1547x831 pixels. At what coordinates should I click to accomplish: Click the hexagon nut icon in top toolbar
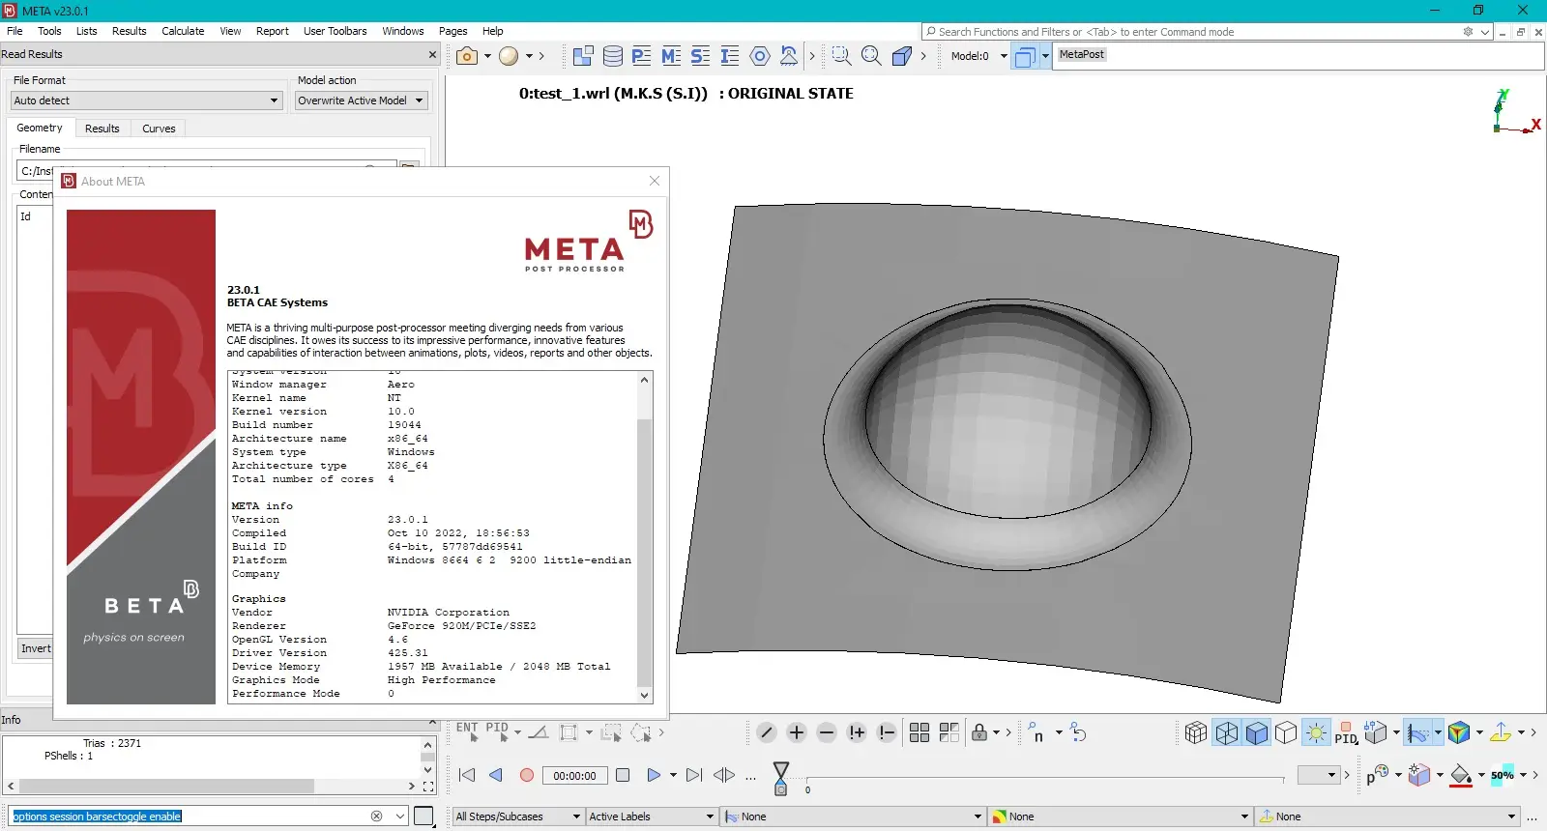click(x=760, y=56)
